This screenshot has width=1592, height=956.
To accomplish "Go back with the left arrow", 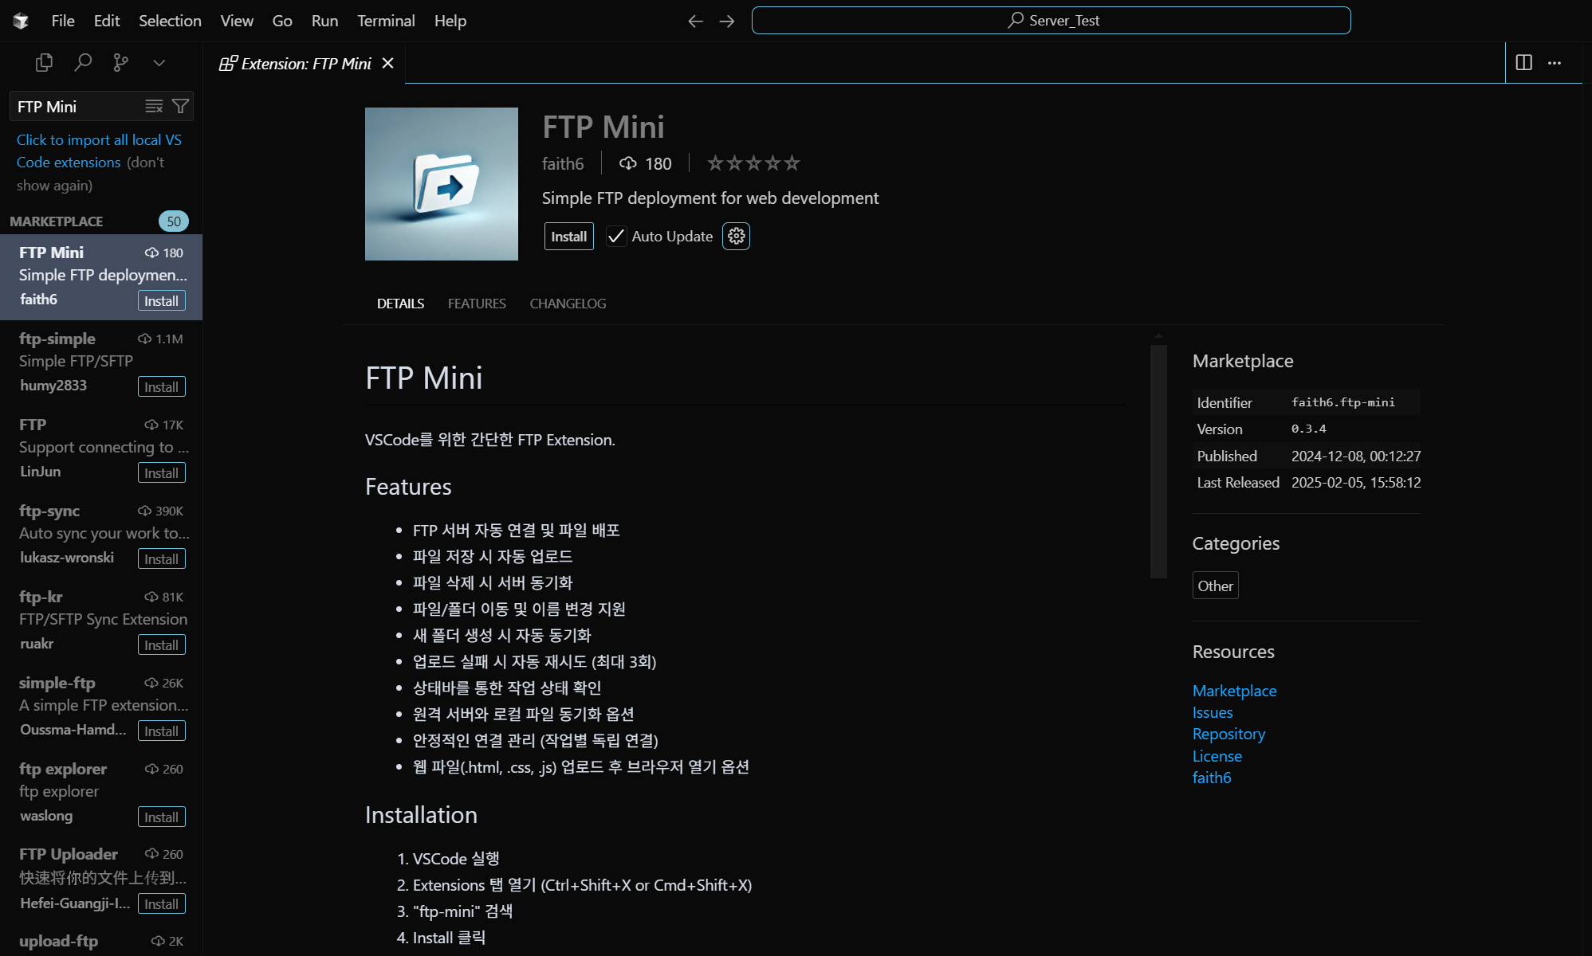I will click(x=695, y=21).
